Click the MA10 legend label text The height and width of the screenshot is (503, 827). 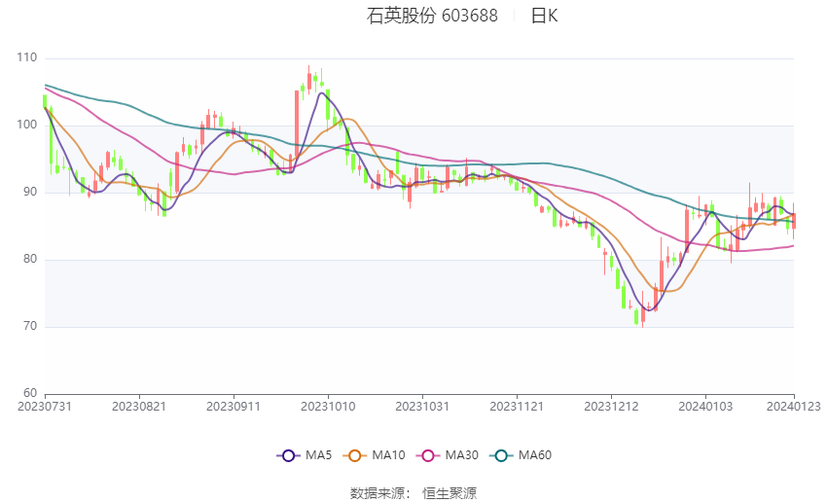tap(388, 455)
